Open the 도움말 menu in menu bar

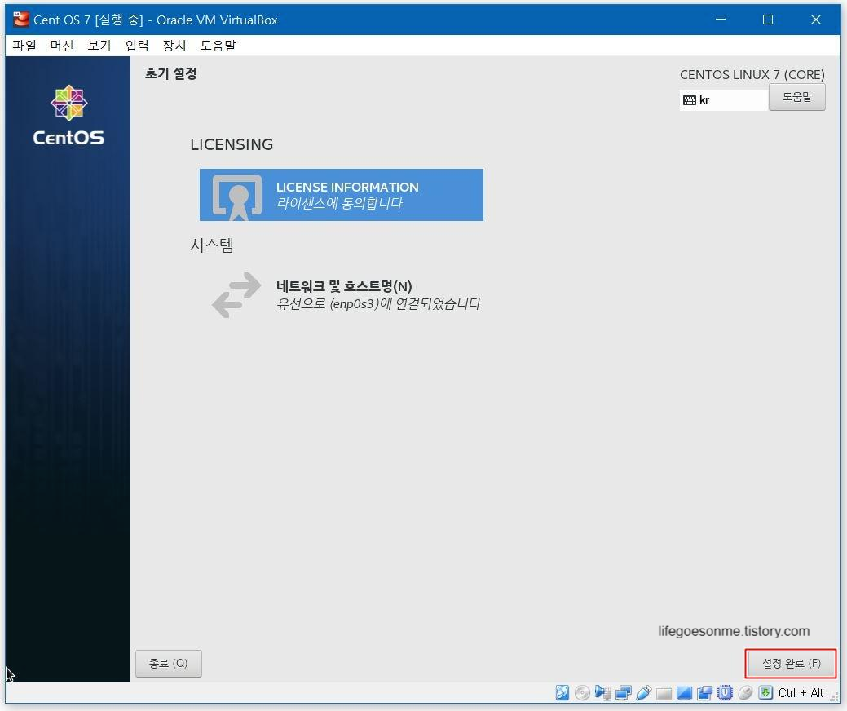218,46
